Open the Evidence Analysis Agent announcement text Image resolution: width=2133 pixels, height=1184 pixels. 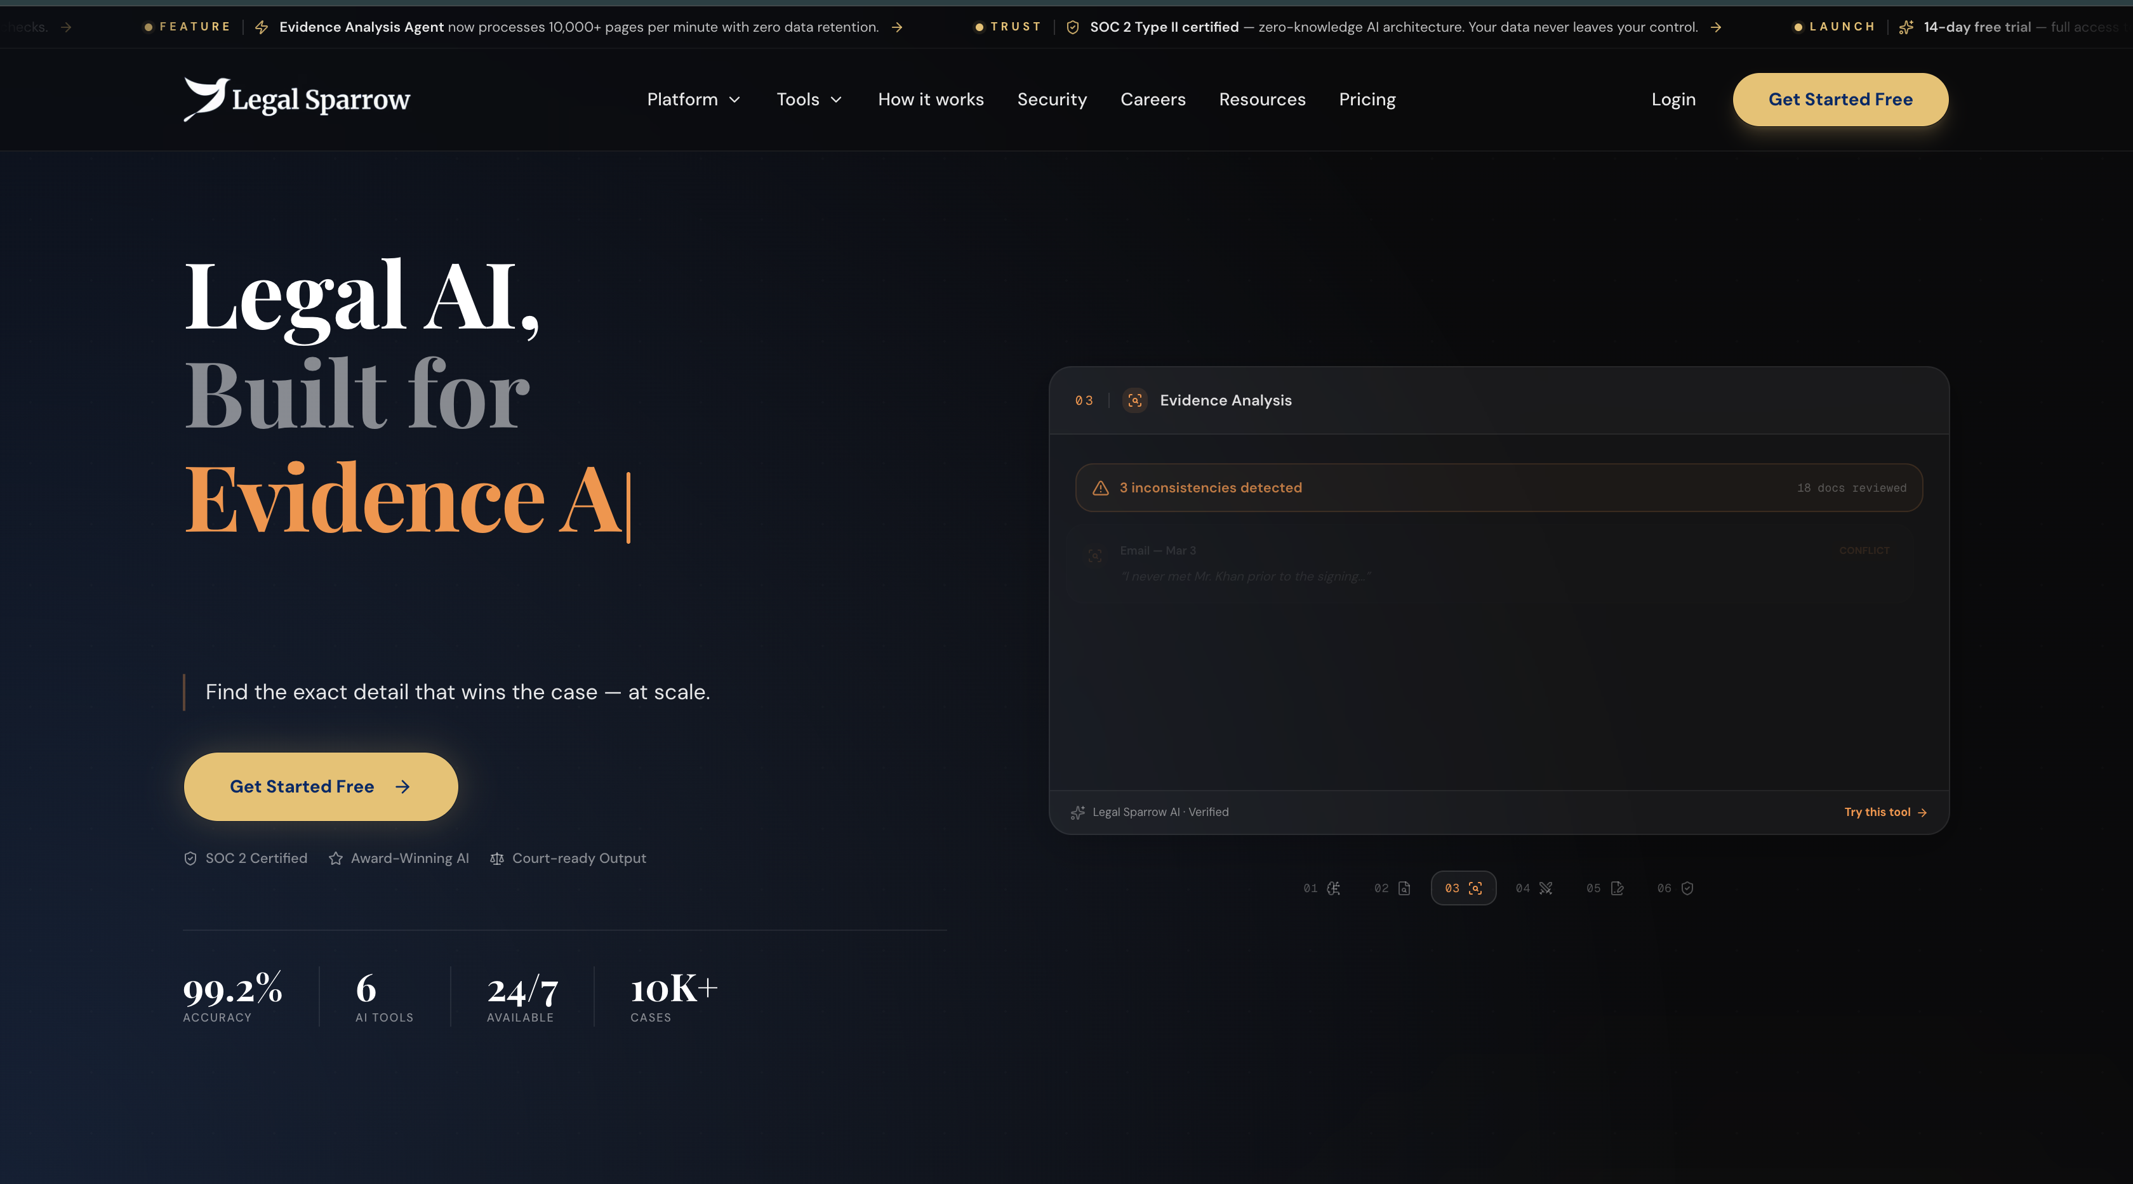(579, 27)
